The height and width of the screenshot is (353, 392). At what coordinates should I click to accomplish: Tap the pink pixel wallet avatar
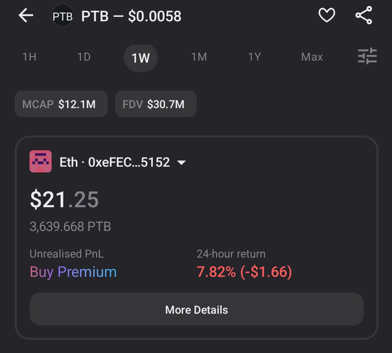(x=41, y=161)
